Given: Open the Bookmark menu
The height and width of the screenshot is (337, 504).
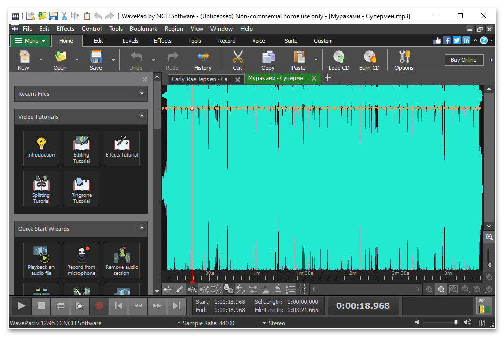Looking at the screenshot, I should point(144,29).
